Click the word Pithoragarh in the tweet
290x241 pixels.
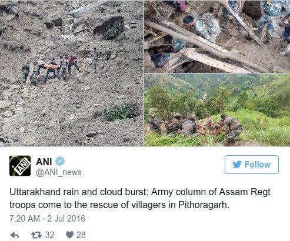[204, 205]
